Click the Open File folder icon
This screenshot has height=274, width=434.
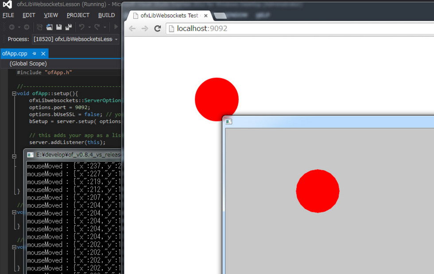[x=49, y=27]
